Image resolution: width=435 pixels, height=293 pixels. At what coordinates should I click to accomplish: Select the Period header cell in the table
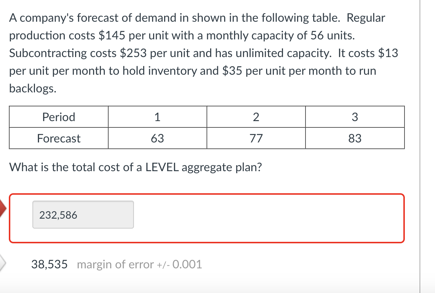(59, 117)
